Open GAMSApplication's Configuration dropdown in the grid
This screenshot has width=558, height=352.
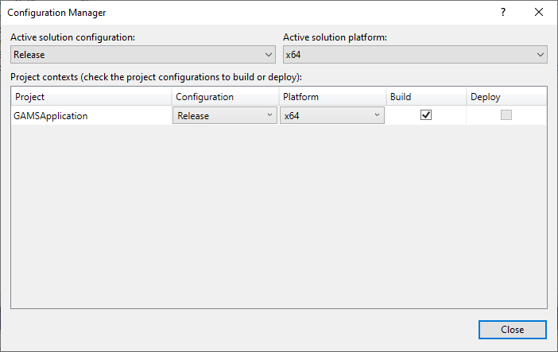tap(224, 115)
